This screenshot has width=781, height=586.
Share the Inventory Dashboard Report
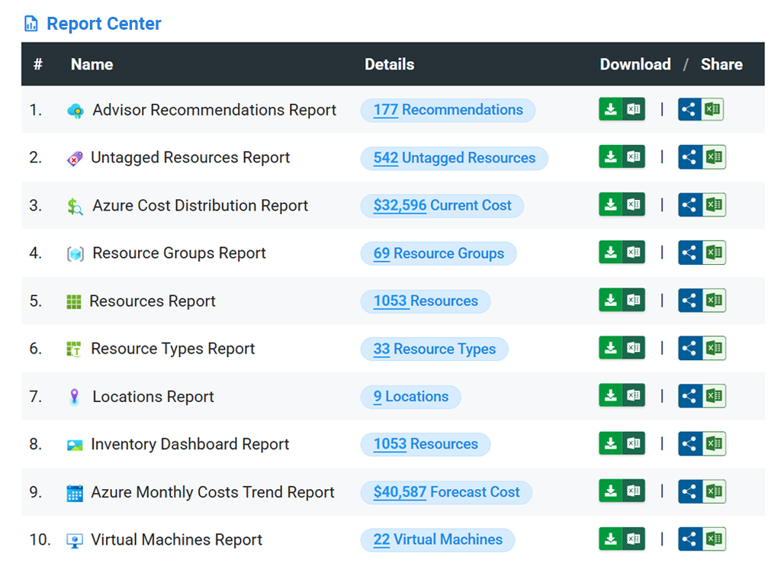tap(702, 443)
